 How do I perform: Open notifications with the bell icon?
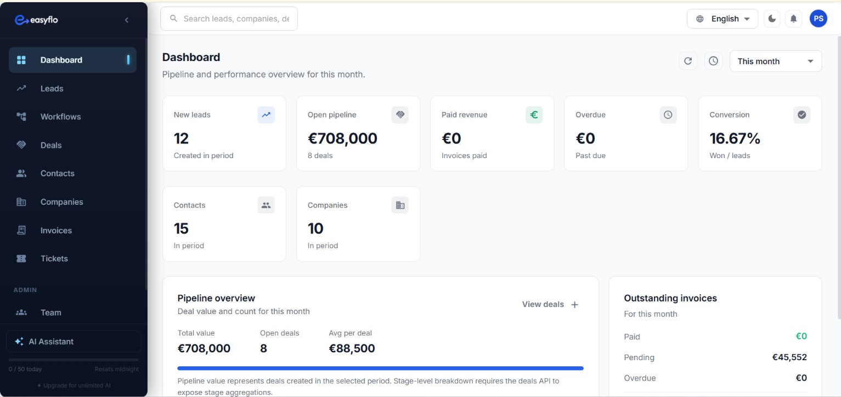coord(793,19)
